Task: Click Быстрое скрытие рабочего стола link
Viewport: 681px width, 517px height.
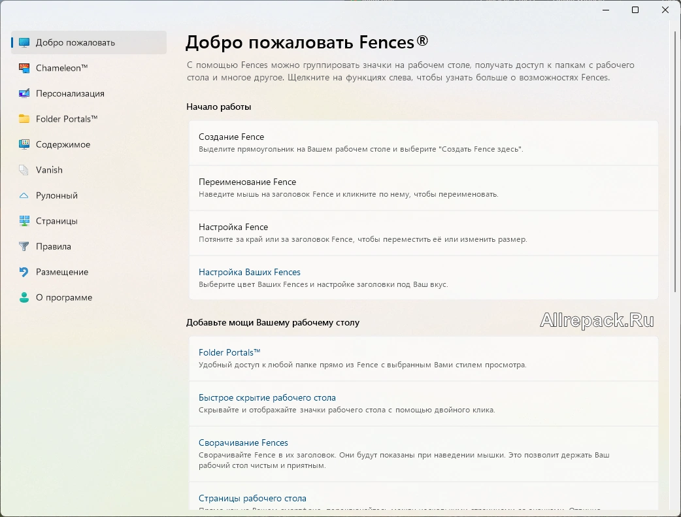Action: pos(267,397)
